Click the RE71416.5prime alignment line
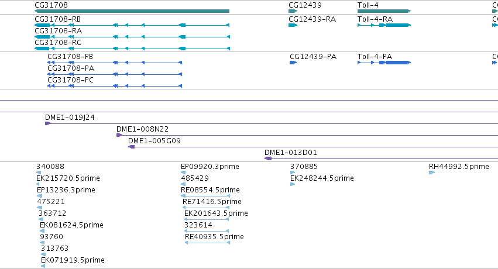Screen dimensions: 498x269 click(x=206, y=208)
